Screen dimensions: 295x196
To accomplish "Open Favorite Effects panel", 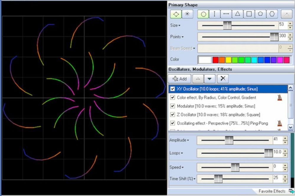I will [272, 191].
